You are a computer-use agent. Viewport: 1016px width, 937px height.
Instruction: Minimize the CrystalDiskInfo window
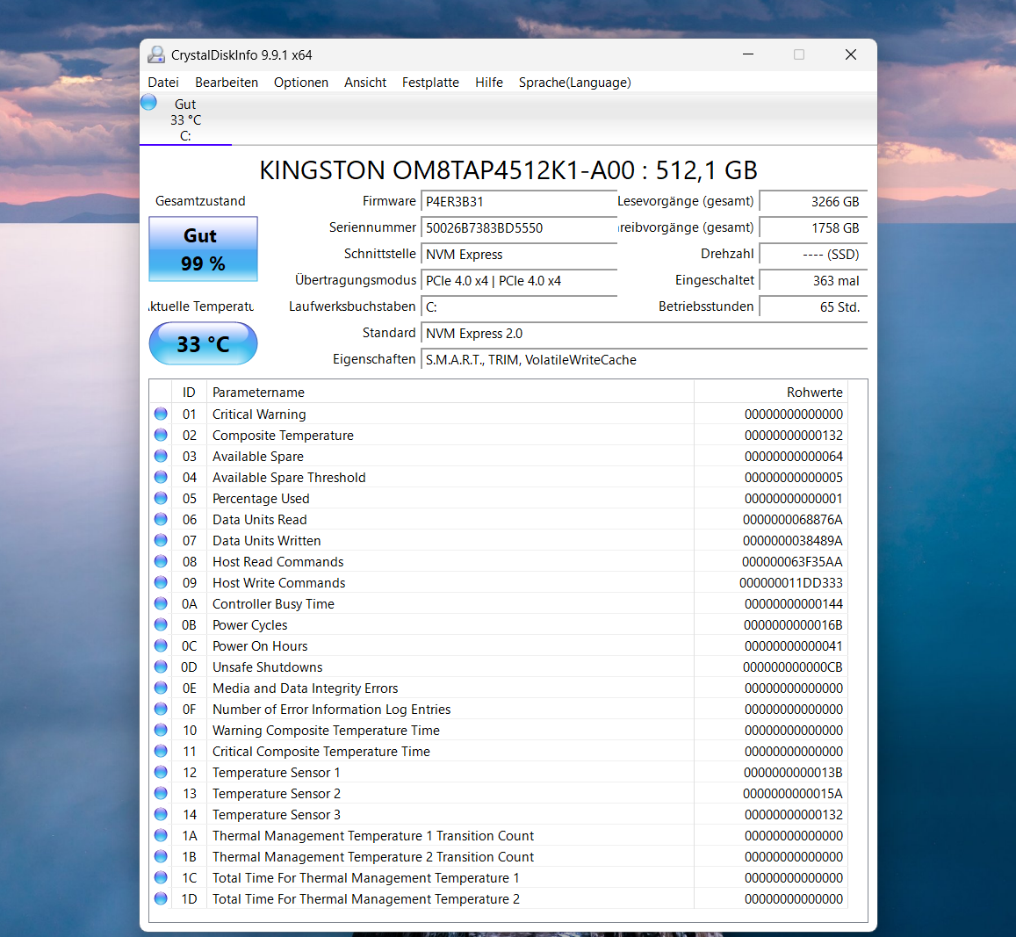748,54
